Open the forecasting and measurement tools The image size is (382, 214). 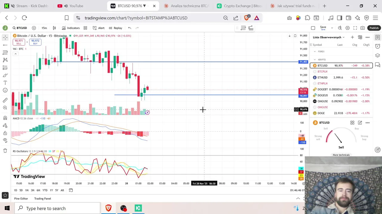pyautogui.click(x=5, y=67)
